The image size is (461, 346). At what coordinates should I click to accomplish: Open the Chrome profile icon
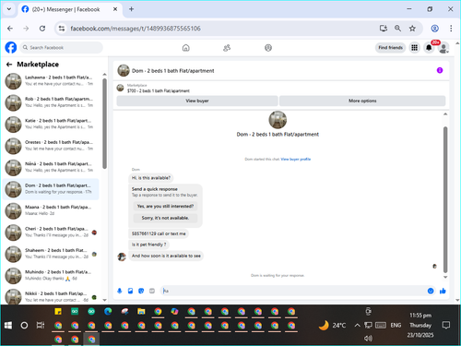434,29
